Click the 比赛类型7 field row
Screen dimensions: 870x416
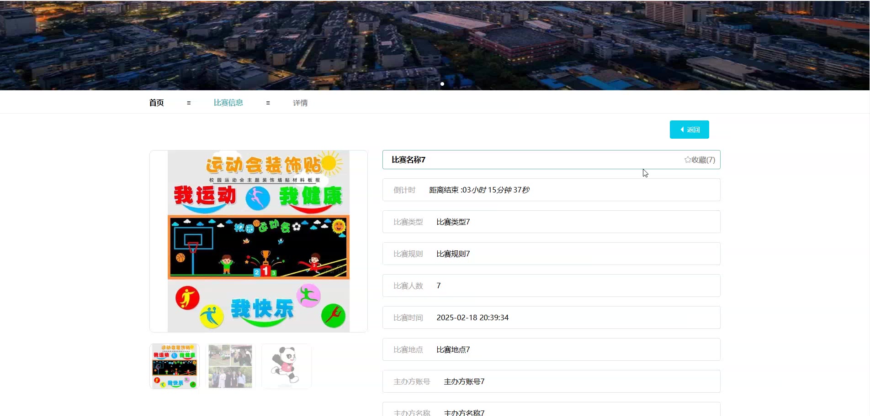[551, 222]
